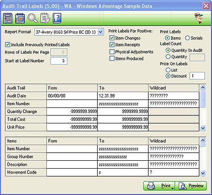Click the Discount value input field
The height and width of the screenshot is (195, 212).
197,76
